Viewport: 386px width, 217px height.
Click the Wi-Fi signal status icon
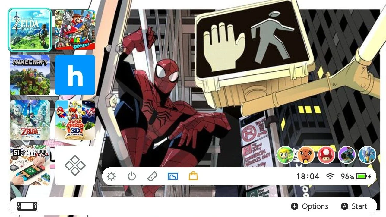click(331, 176)
